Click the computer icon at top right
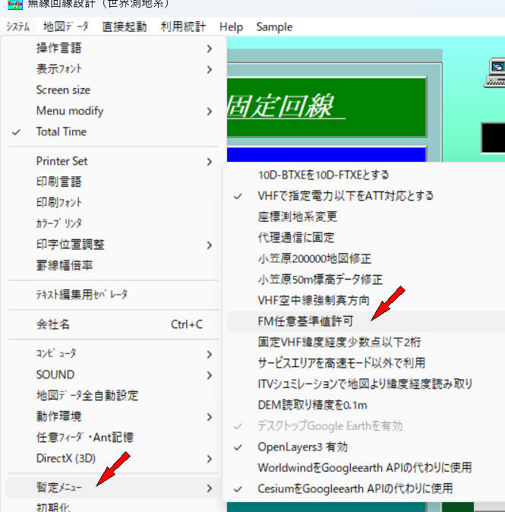The width and height of the screenshot is (505, 512). pos(494,74)
